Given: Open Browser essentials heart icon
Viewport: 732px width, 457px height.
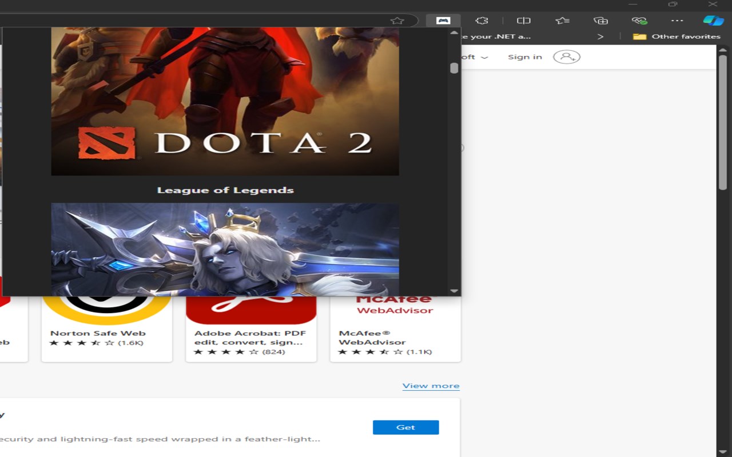Looking at the screenshot, I should click(x=639, y=21).
